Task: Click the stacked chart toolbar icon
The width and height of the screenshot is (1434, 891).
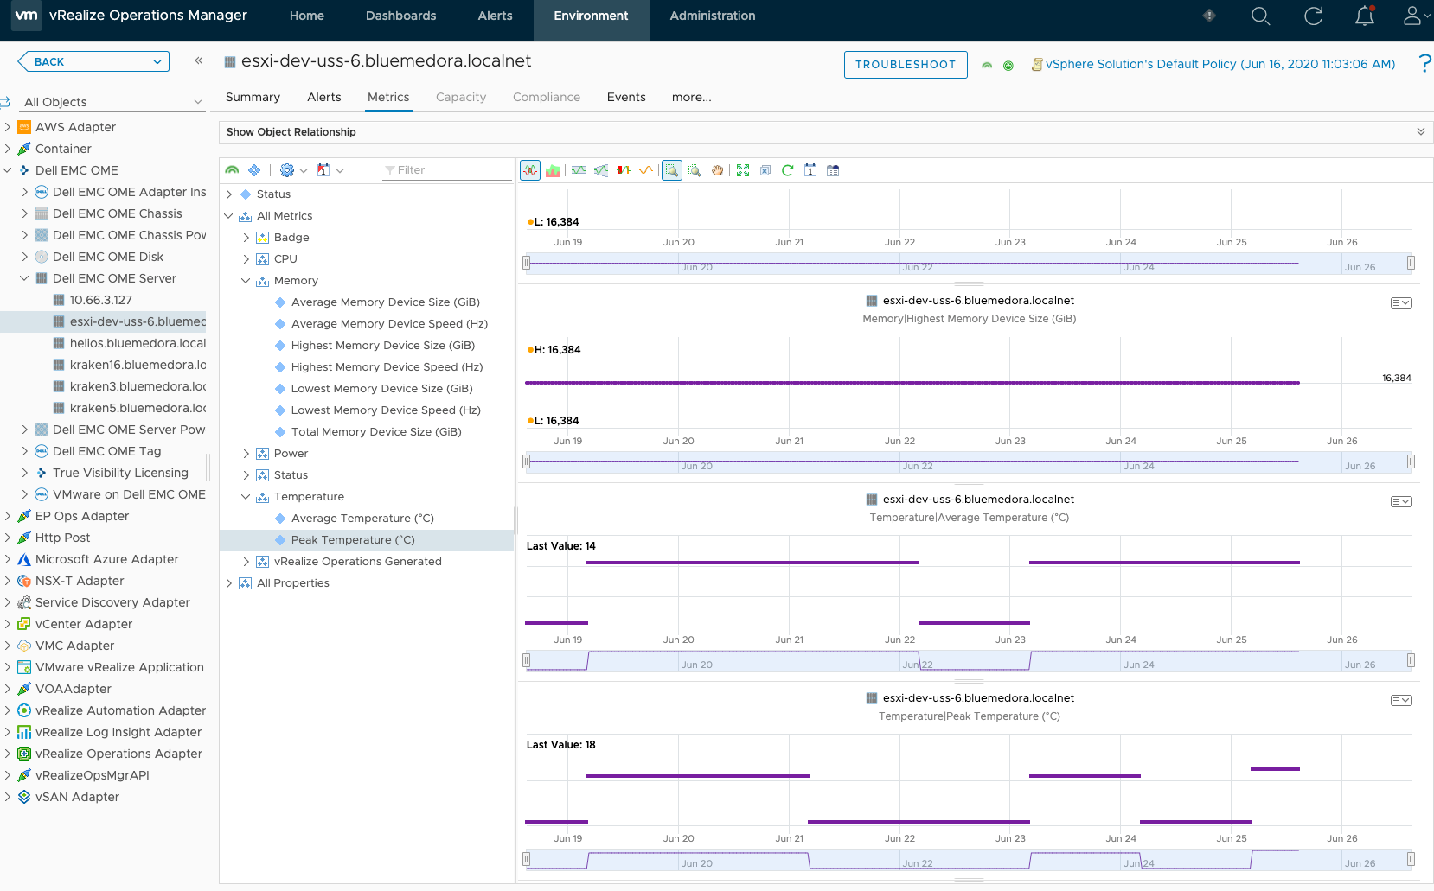Action: click(x=553, y=170)
